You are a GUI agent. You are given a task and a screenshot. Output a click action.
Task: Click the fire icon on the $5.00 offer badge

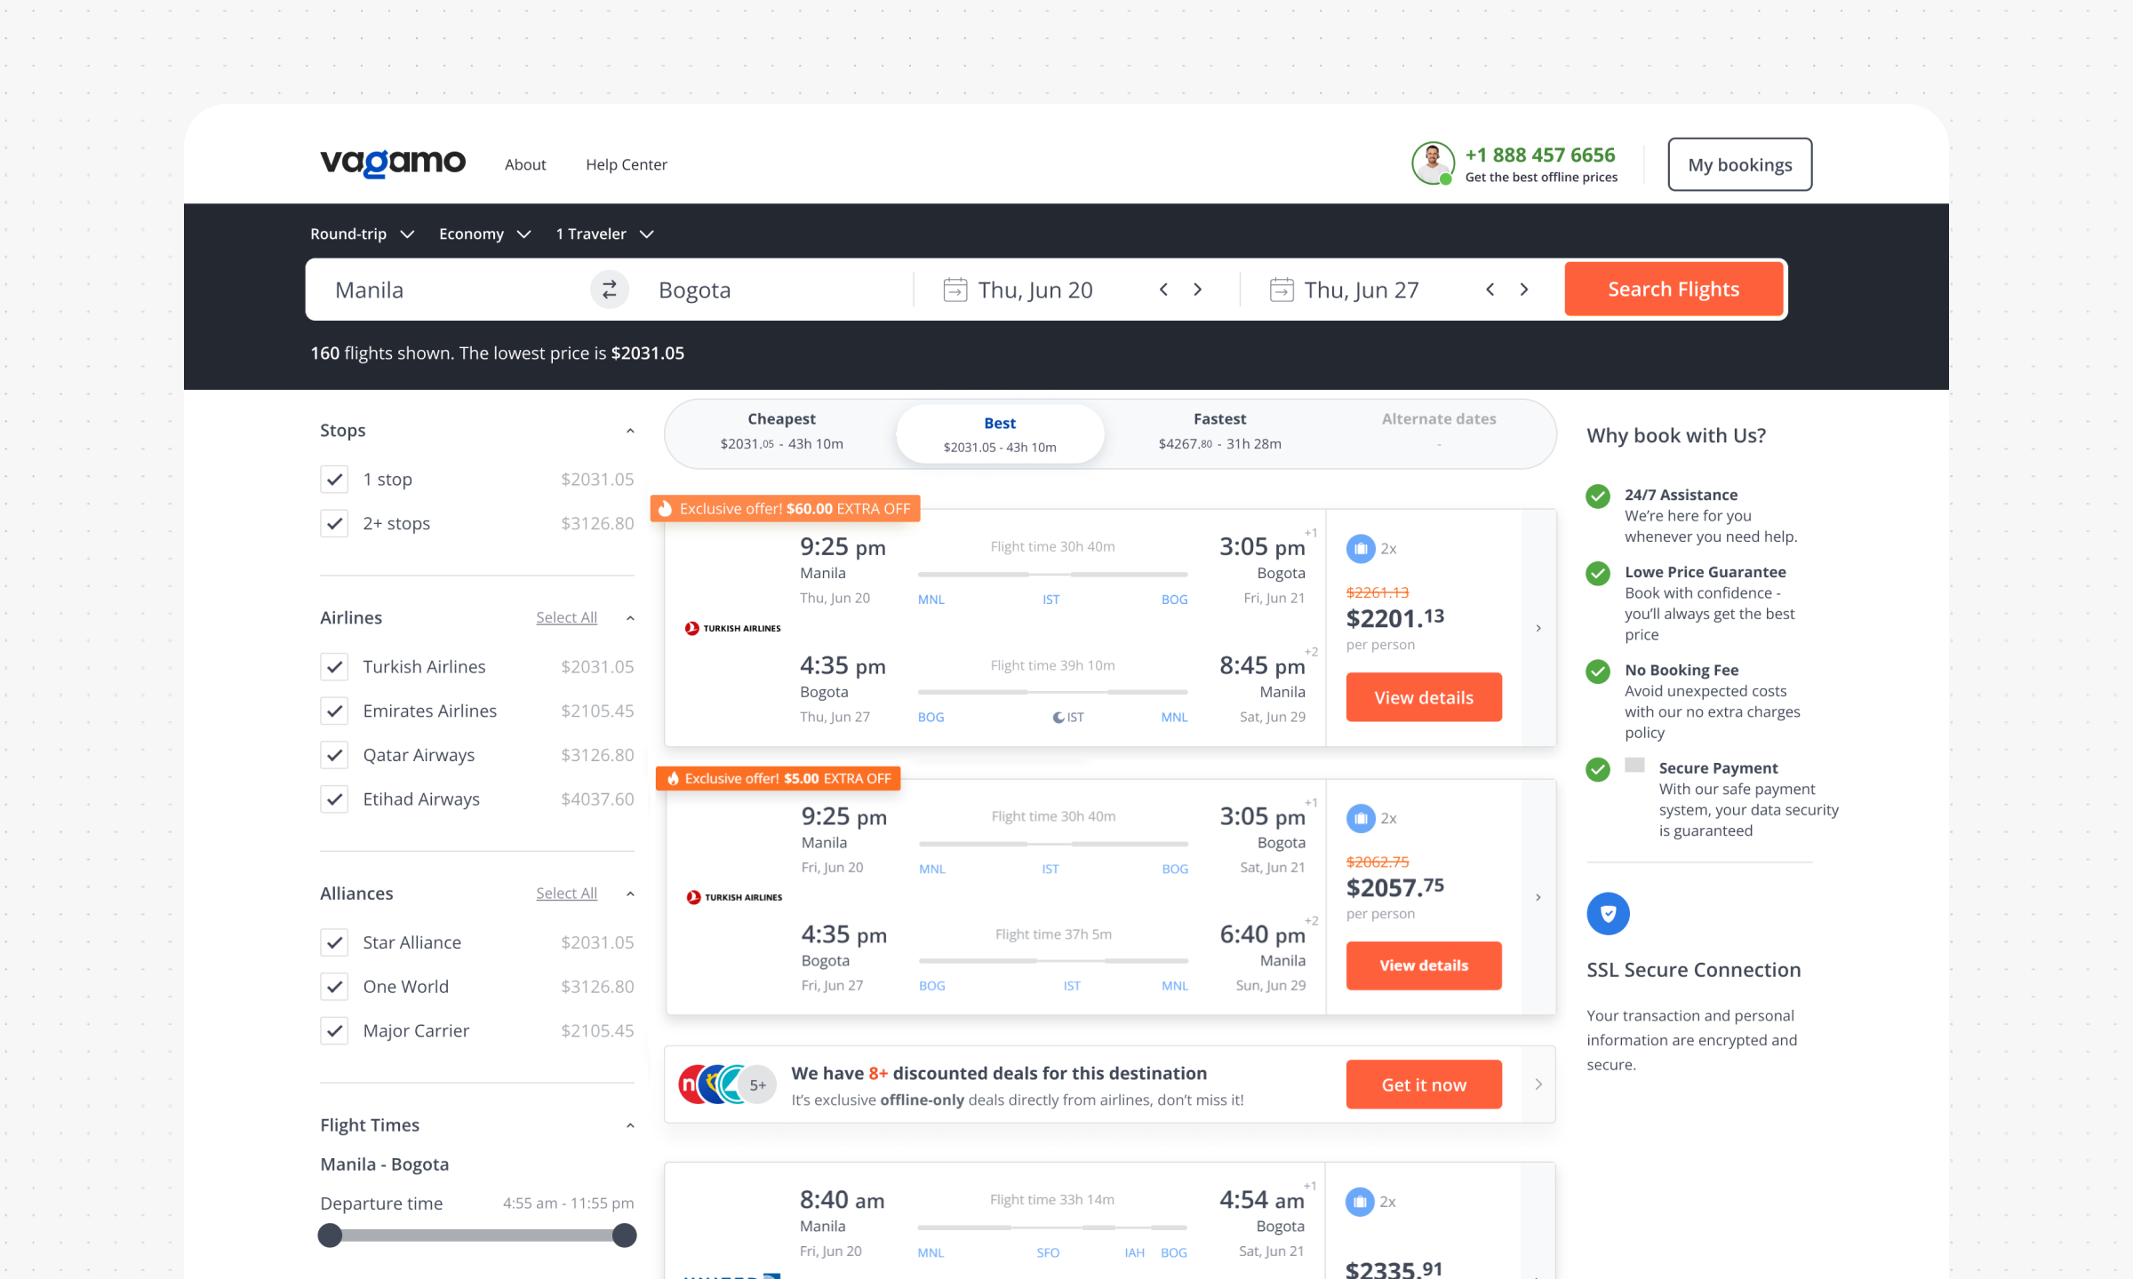pos(673,779)
